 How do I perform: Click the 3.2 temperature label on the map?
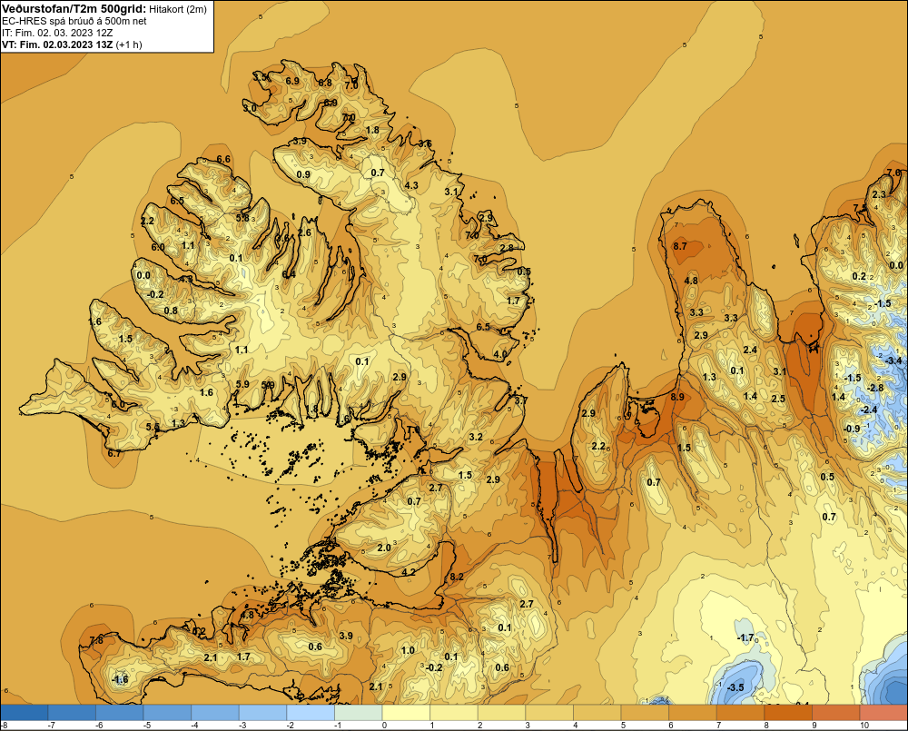476,437
